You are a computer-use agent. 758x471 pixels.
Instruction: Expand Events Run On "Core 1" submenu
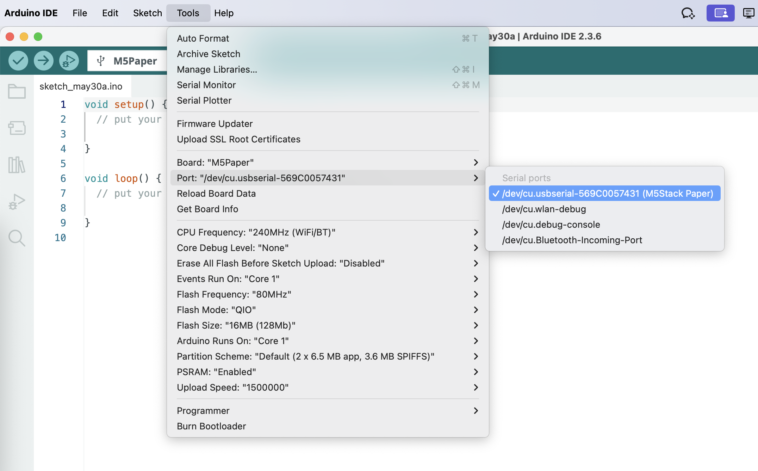(x=328, y=279)
